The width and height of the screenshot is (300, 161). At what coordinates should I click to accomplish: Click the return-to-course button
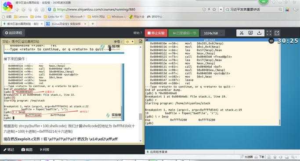(14, 33)
